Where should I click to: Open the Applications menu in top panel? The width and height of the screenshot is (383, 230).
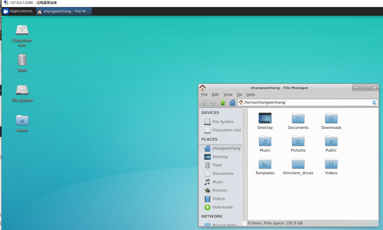click(x=18, y=11)
